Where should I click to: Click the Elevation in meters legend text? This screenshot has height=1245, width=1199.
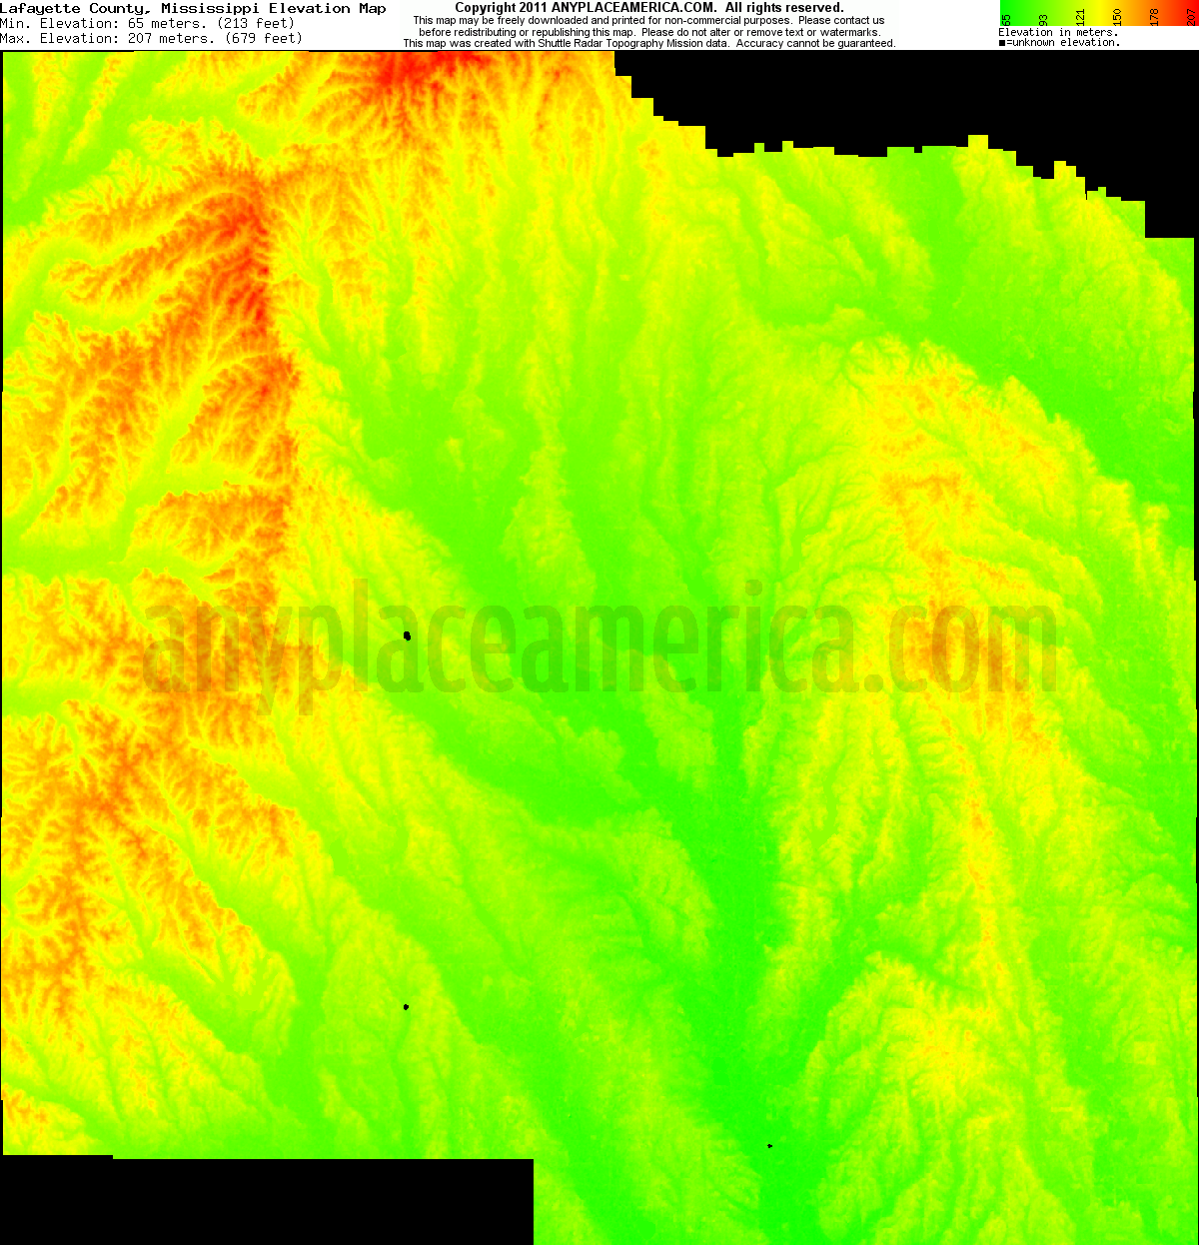(x=1057, y=31)
